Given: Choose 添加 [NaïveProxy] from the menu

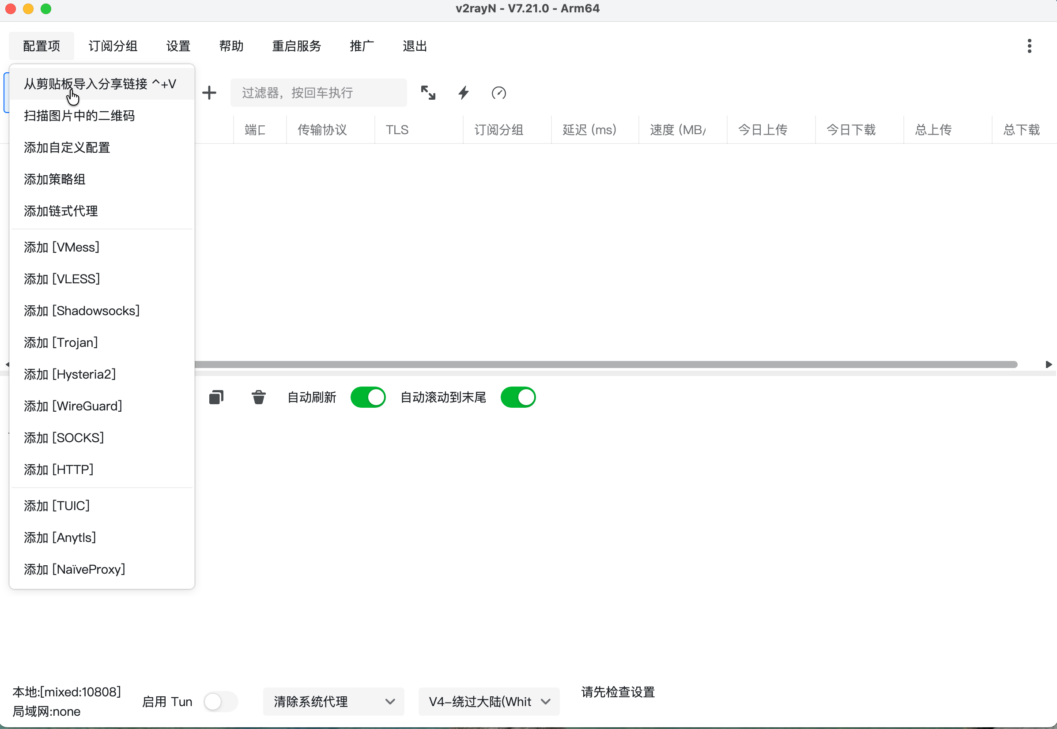Looking at the screenshot, I should [102, 569].
